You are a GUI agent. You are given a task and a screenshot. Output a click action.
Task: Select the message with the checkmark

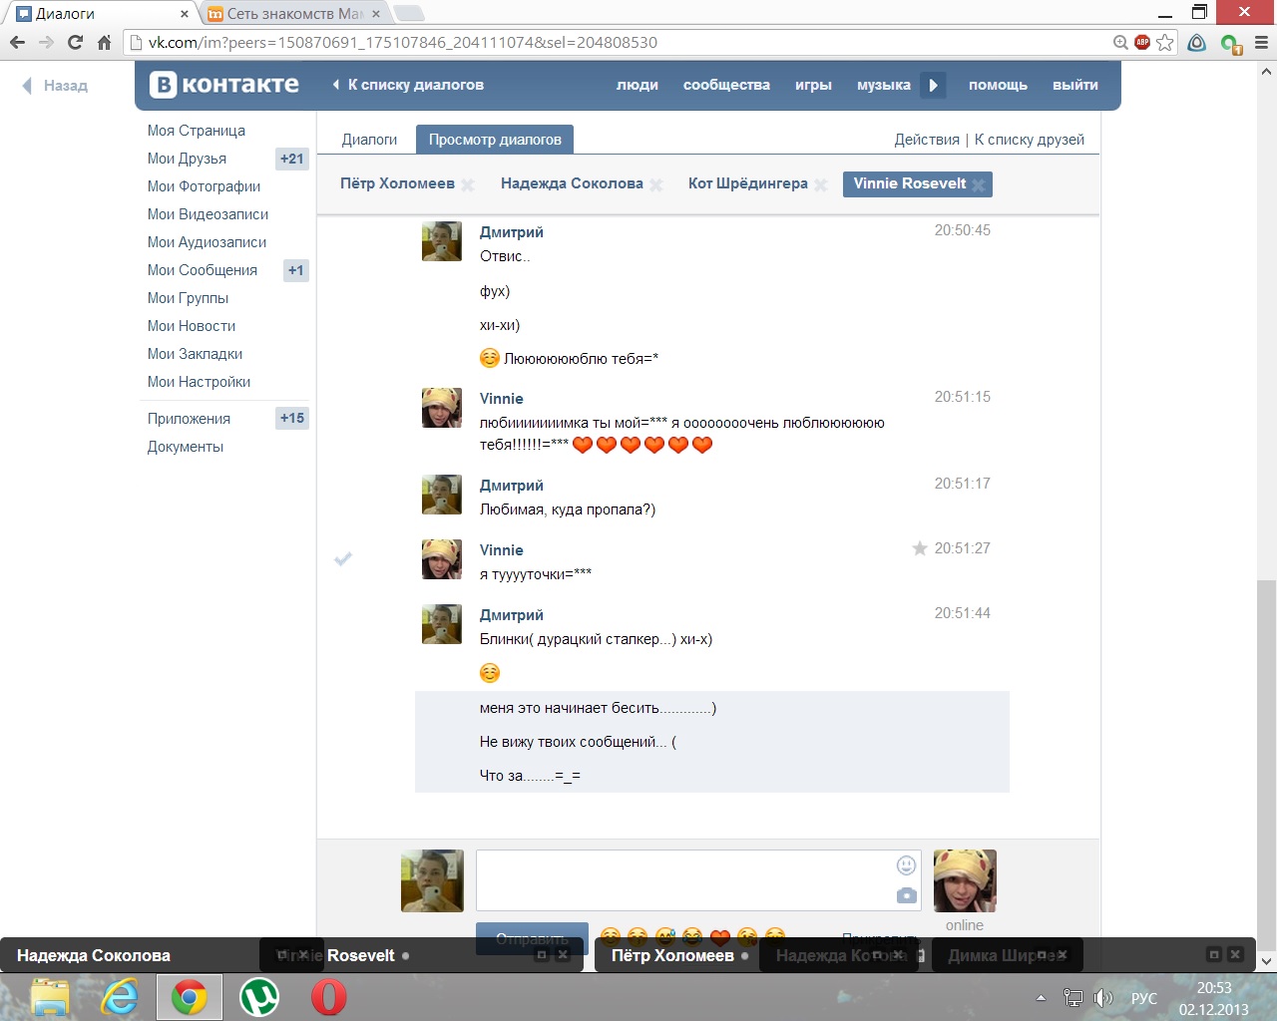[x=343, y=558]
